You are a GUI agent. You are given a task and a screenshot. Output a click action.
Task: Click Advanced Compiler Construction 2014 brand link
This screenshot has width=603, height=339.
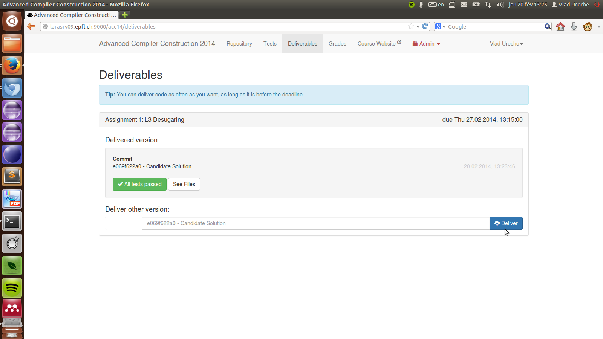157,44
